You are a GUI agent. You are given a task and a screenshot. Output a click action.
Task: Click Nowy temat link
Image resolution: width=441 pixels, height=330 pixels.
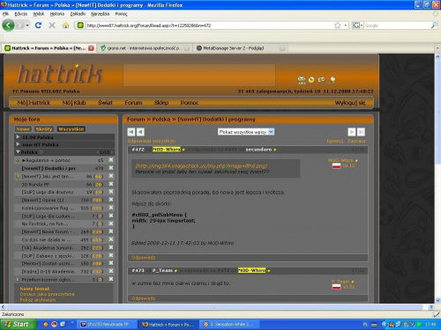(x=34, y=289)
